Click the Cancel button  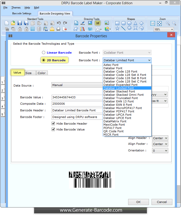pos(162,202)
